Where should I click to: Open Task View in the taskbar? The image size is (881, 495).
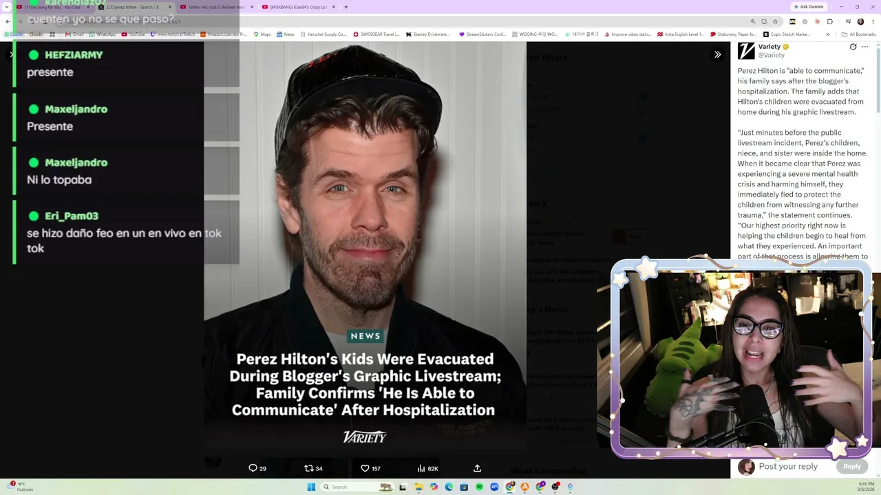(x=403, y=487)
